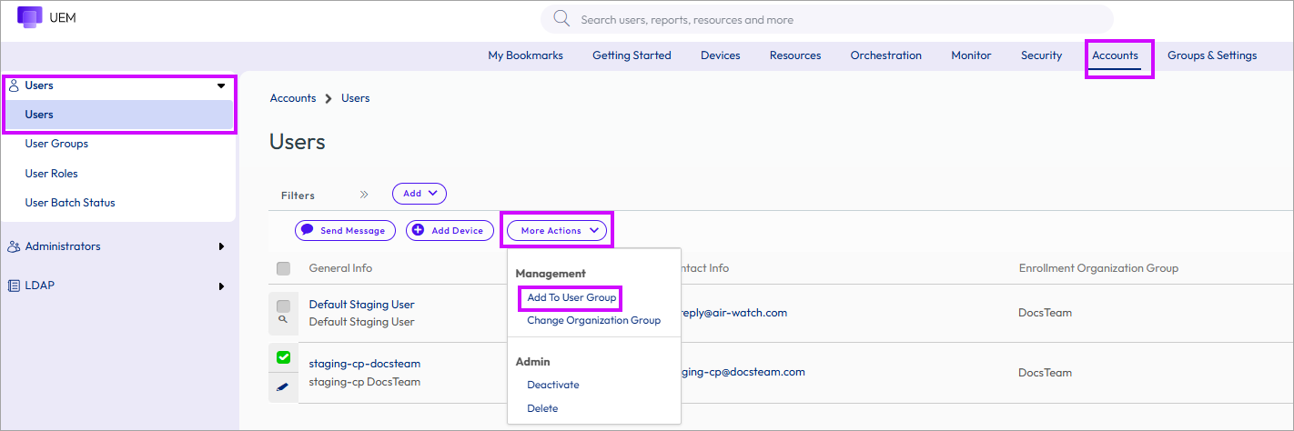Open the Add dropdown button

click(420, 194)
